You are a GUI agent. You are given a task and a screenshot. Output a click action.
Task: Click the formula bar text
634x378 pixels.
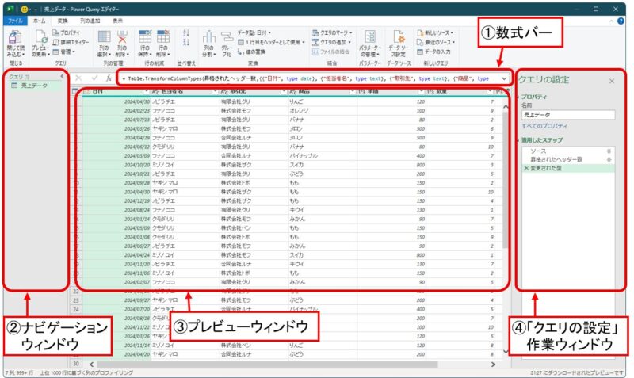click(307, 78)
